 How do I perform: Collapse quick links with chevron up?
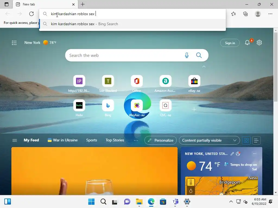tap(204, 67)
